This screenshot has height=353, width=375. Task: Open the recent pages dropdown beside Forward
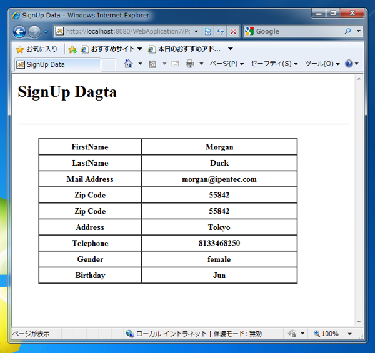point(46,32)
